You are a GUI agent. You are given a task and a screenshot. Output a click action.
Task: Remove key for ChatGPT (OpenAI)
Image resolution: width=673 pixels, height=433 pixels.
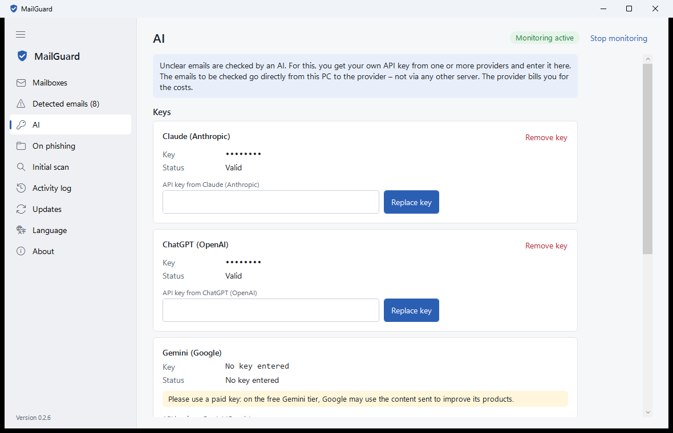[x=546, y=246]
